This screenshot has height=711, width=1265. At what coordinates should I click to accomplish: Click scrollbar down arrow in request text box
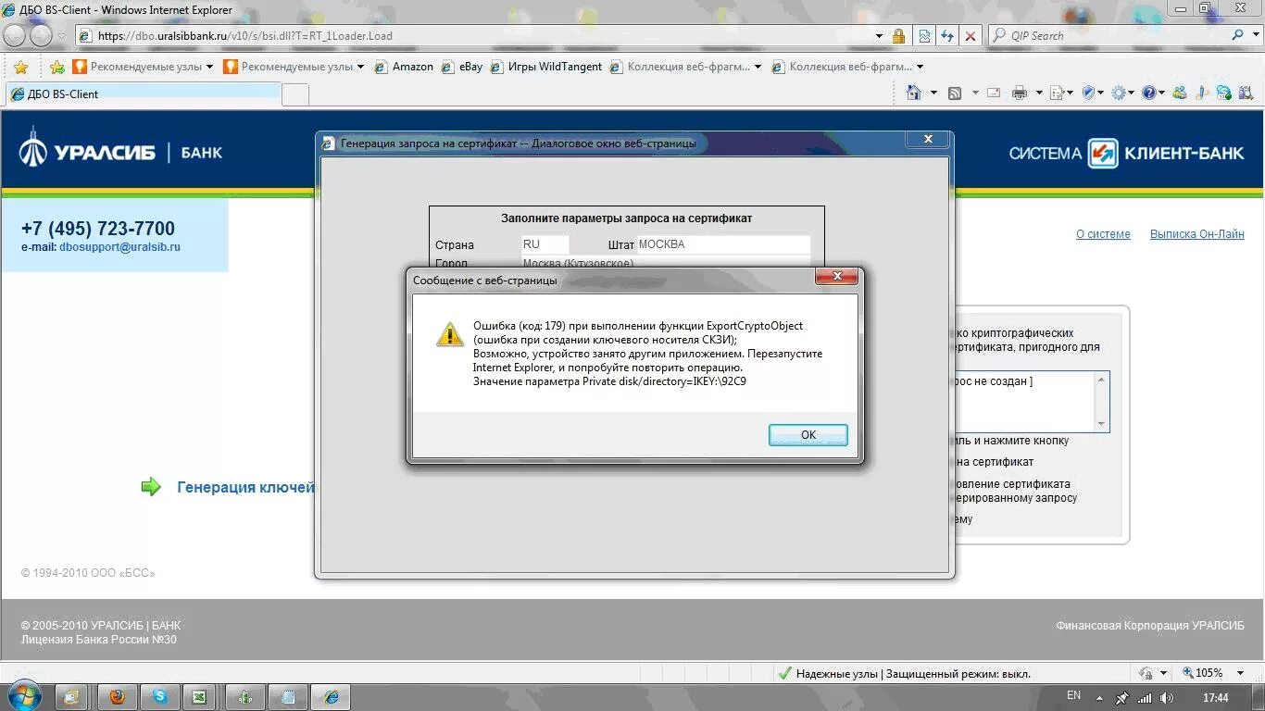click(1100, 424)
